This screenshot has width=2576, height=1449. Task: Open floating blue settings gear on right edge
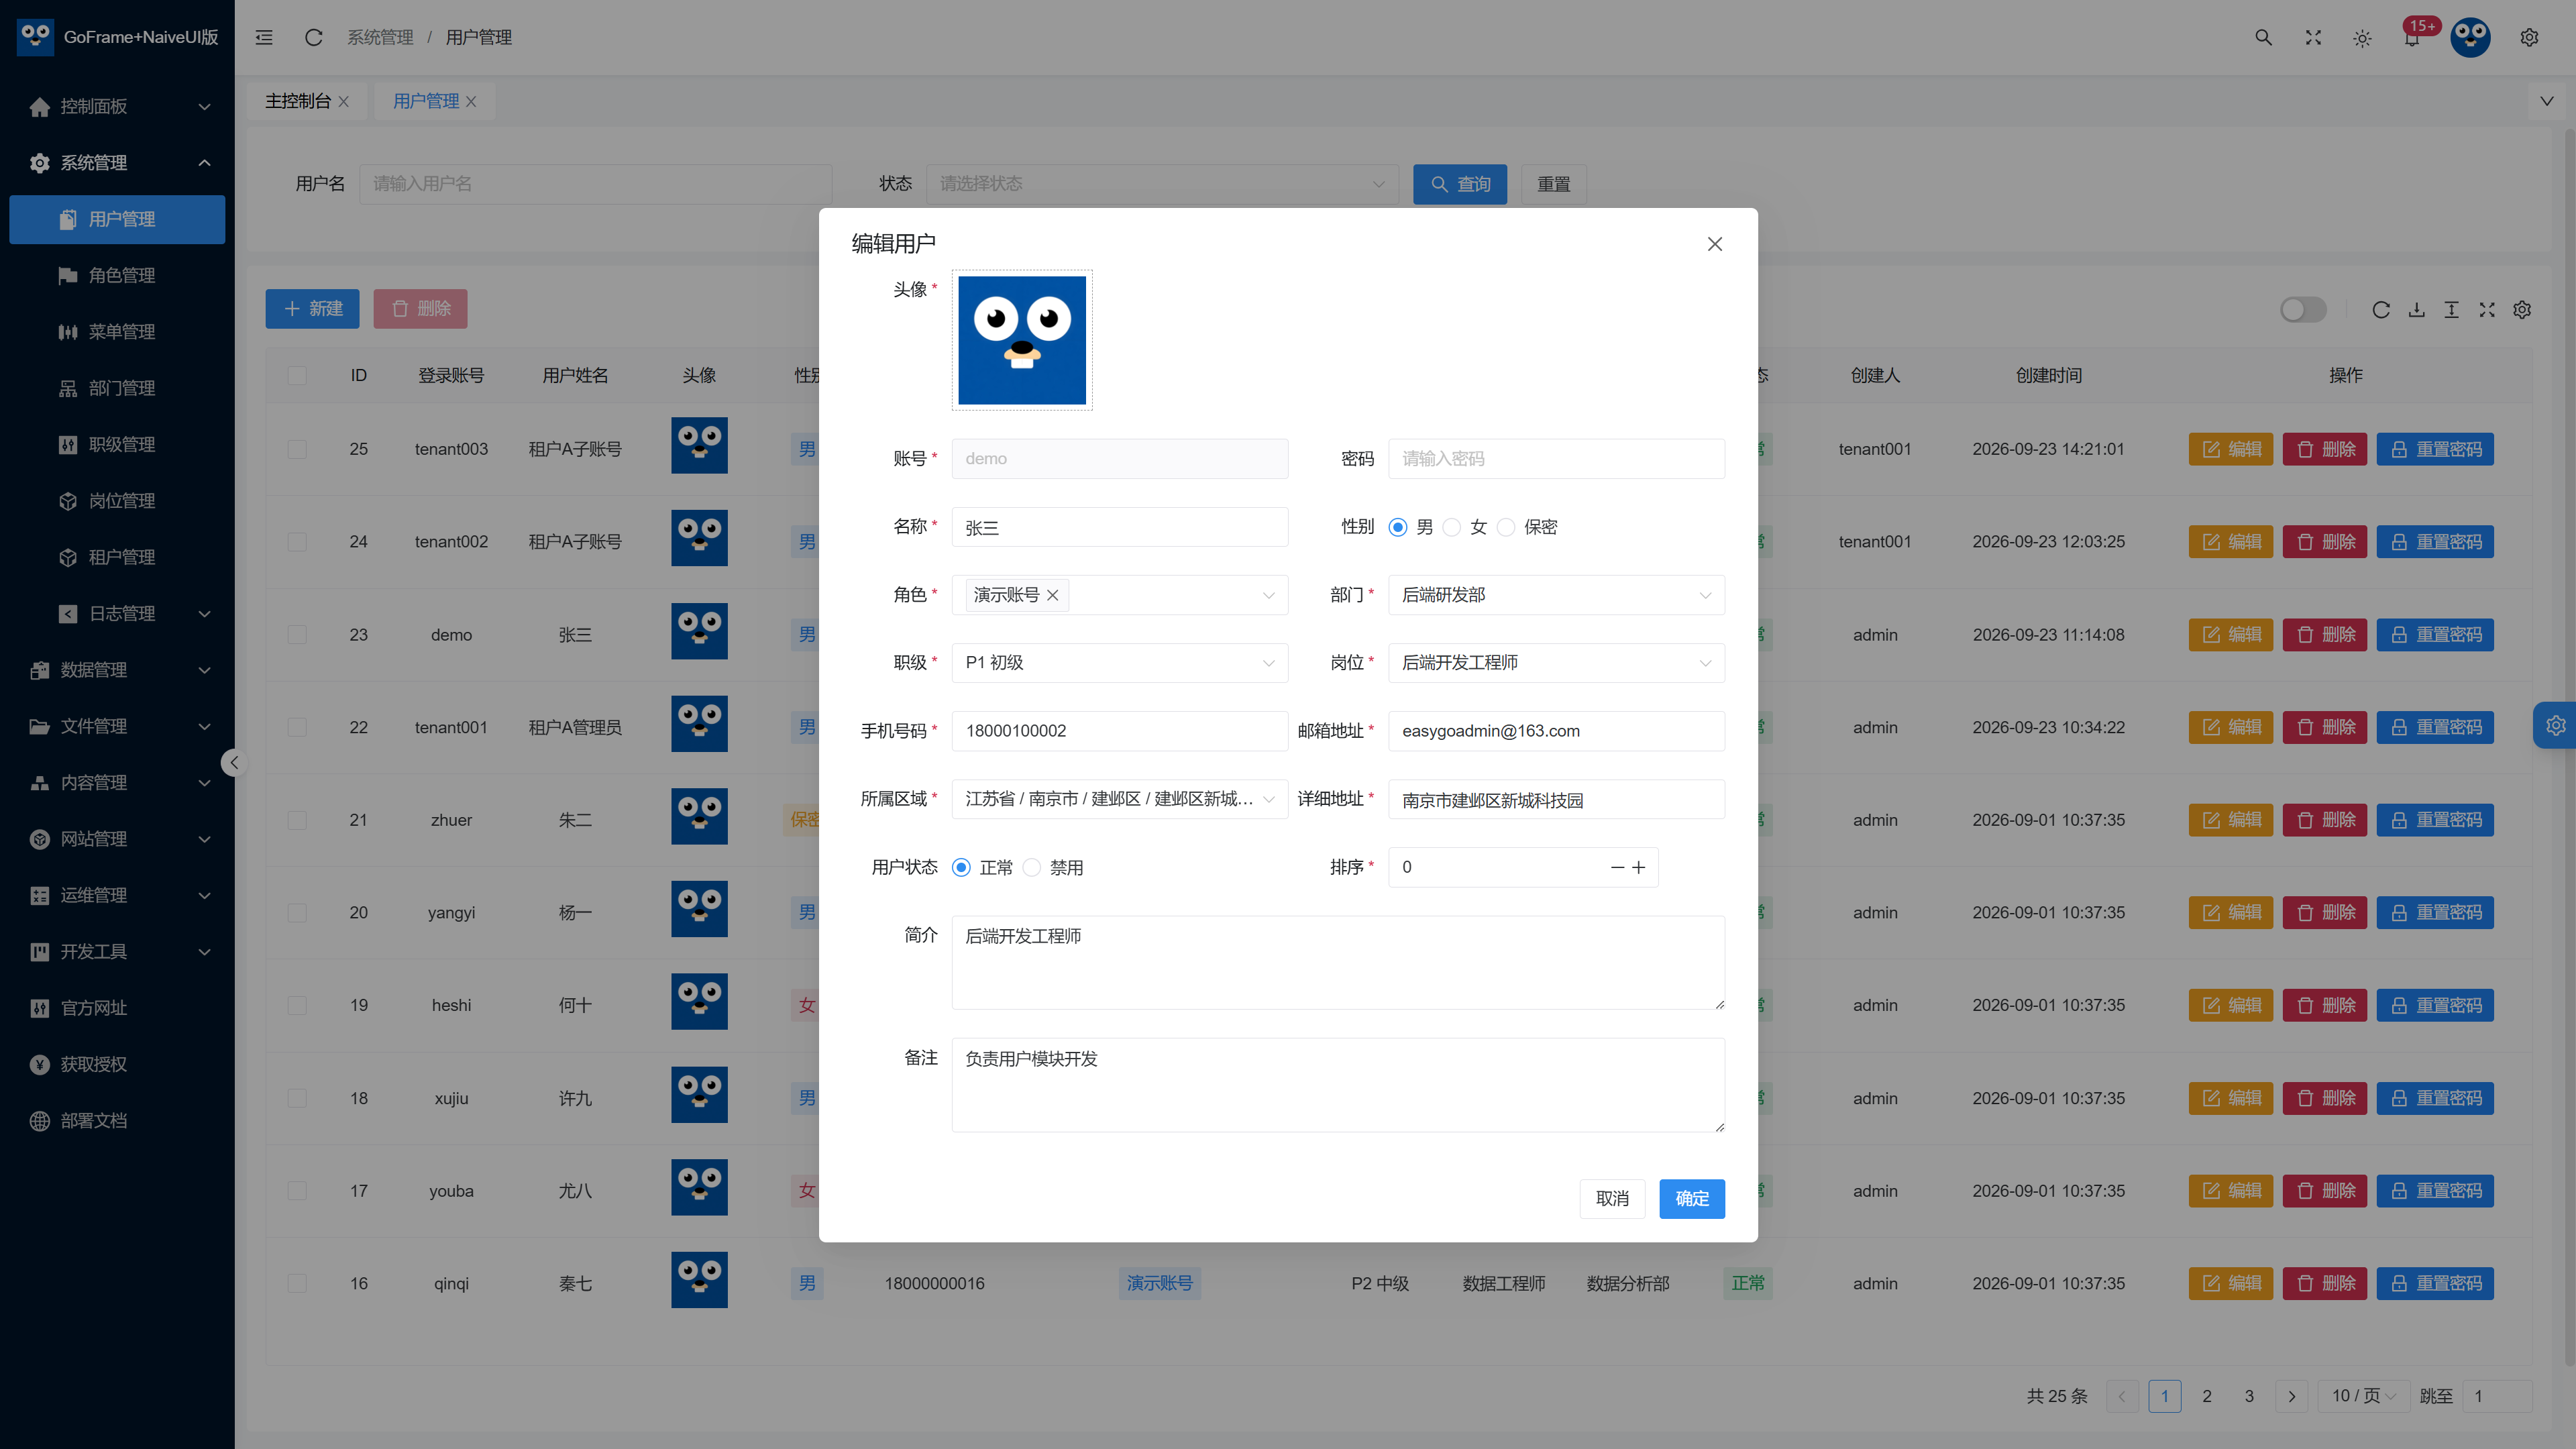(2555, 725)
